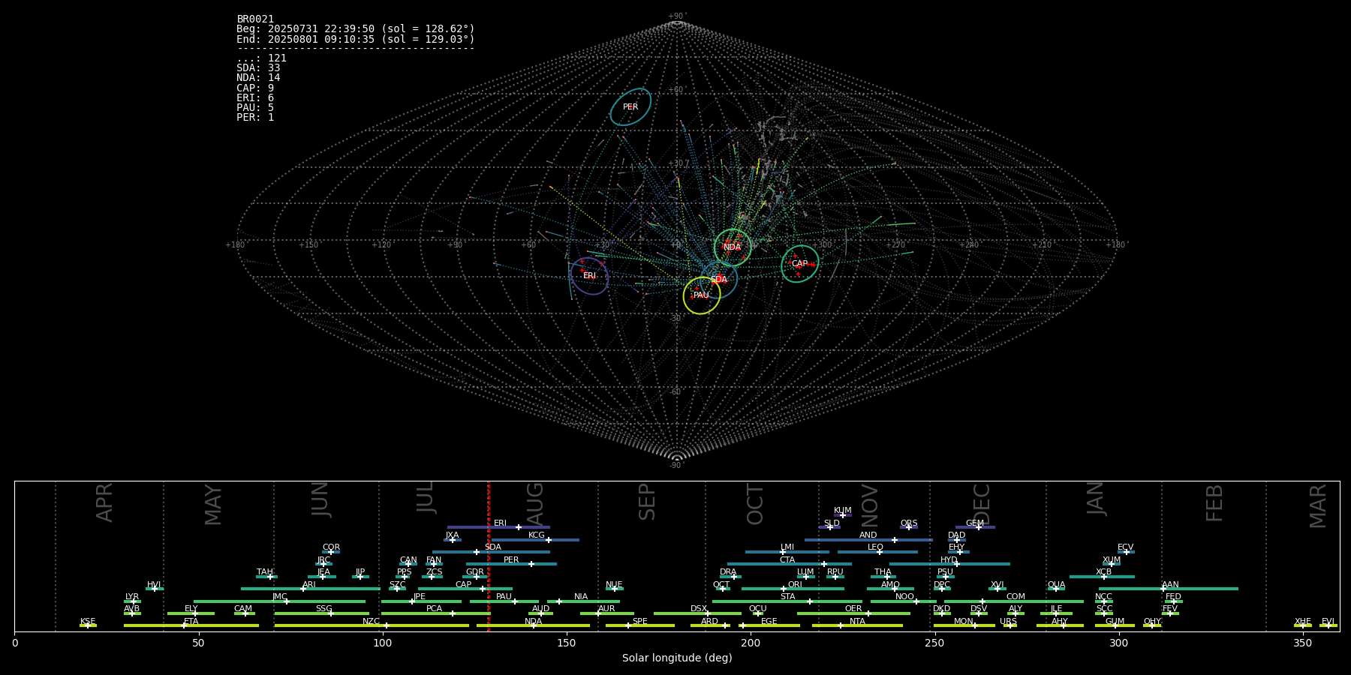
Task: Click the KUM shower marker in the timeline
Action: [842, 514]
